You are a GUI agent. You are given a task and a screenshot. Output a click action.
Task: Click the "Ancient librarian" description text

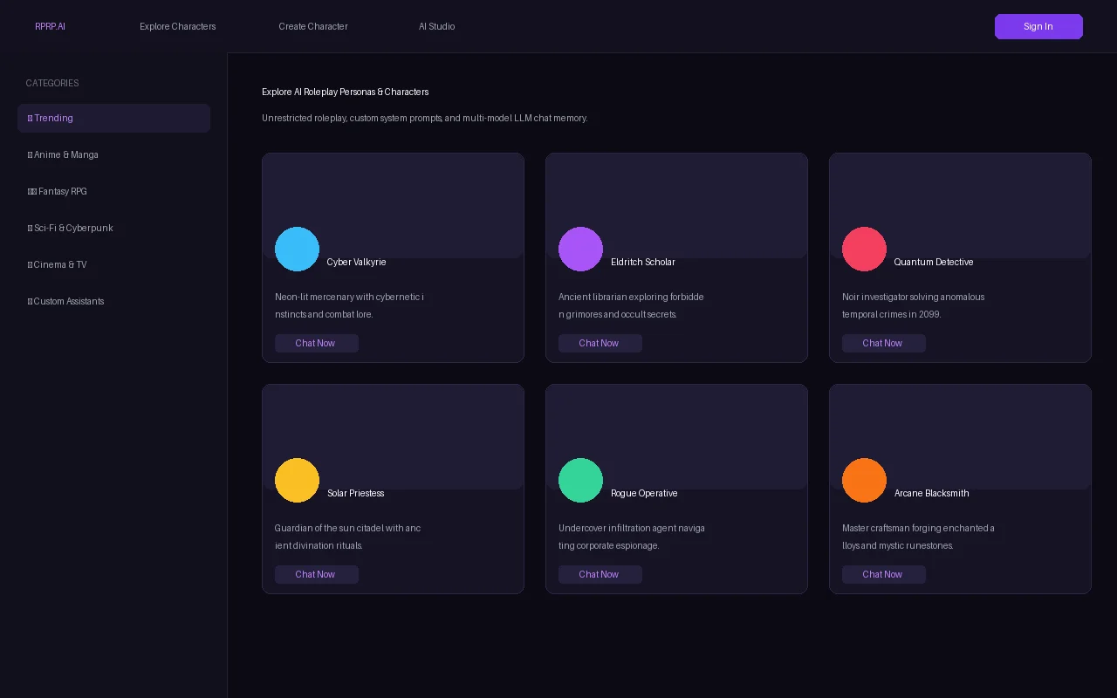pos(631,305)
